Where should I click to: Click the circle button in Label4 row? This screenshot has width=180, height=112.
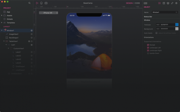(x=32, y=63)
